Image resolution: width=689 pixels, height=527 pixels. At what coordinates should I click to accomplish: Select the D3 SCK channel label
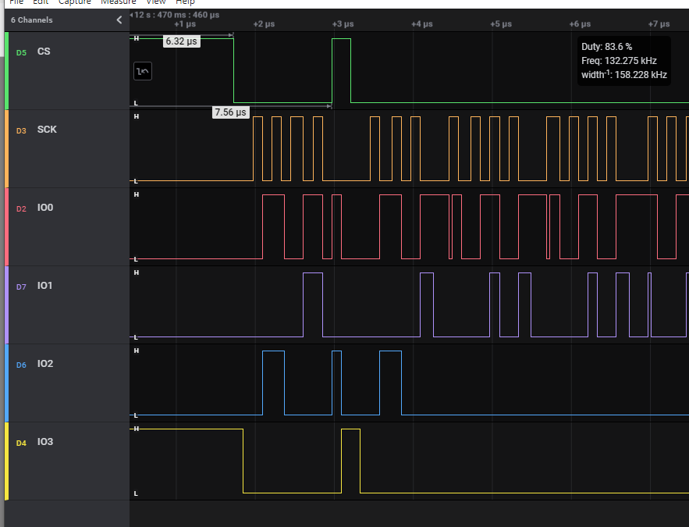(37, 130)
